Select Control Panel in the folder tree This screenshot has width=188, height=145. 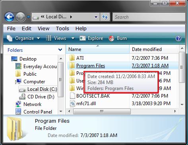click(x=38, y=112)
